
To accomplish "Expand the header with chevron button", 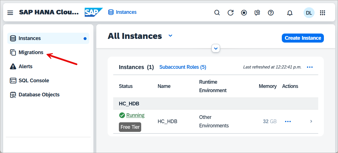I will (216, 48).
